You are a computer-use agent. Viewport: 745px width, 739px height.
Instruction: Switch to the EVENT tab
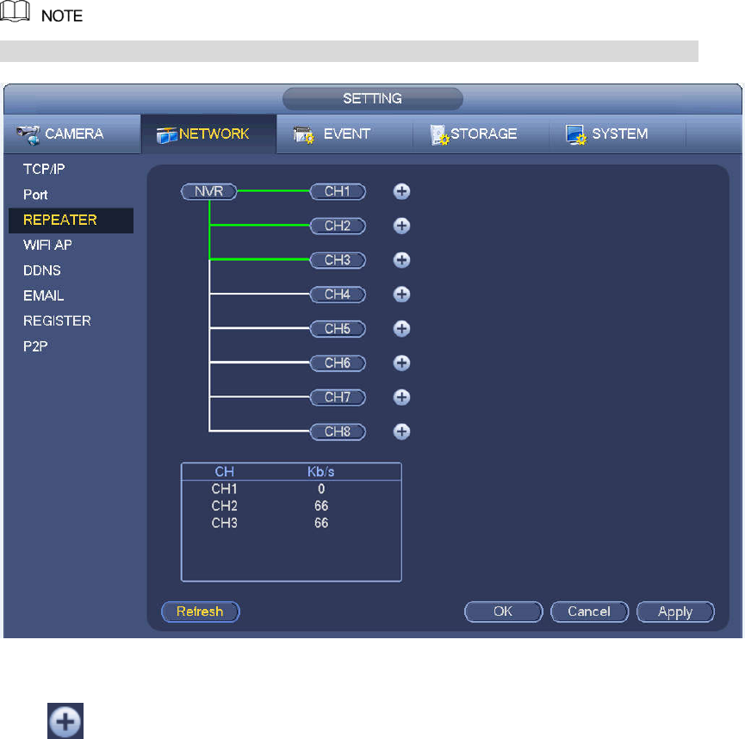coord(345,134)
